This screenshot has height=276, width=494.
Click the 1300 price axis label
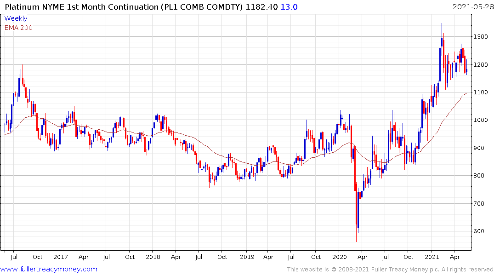[x=481, y=37]
